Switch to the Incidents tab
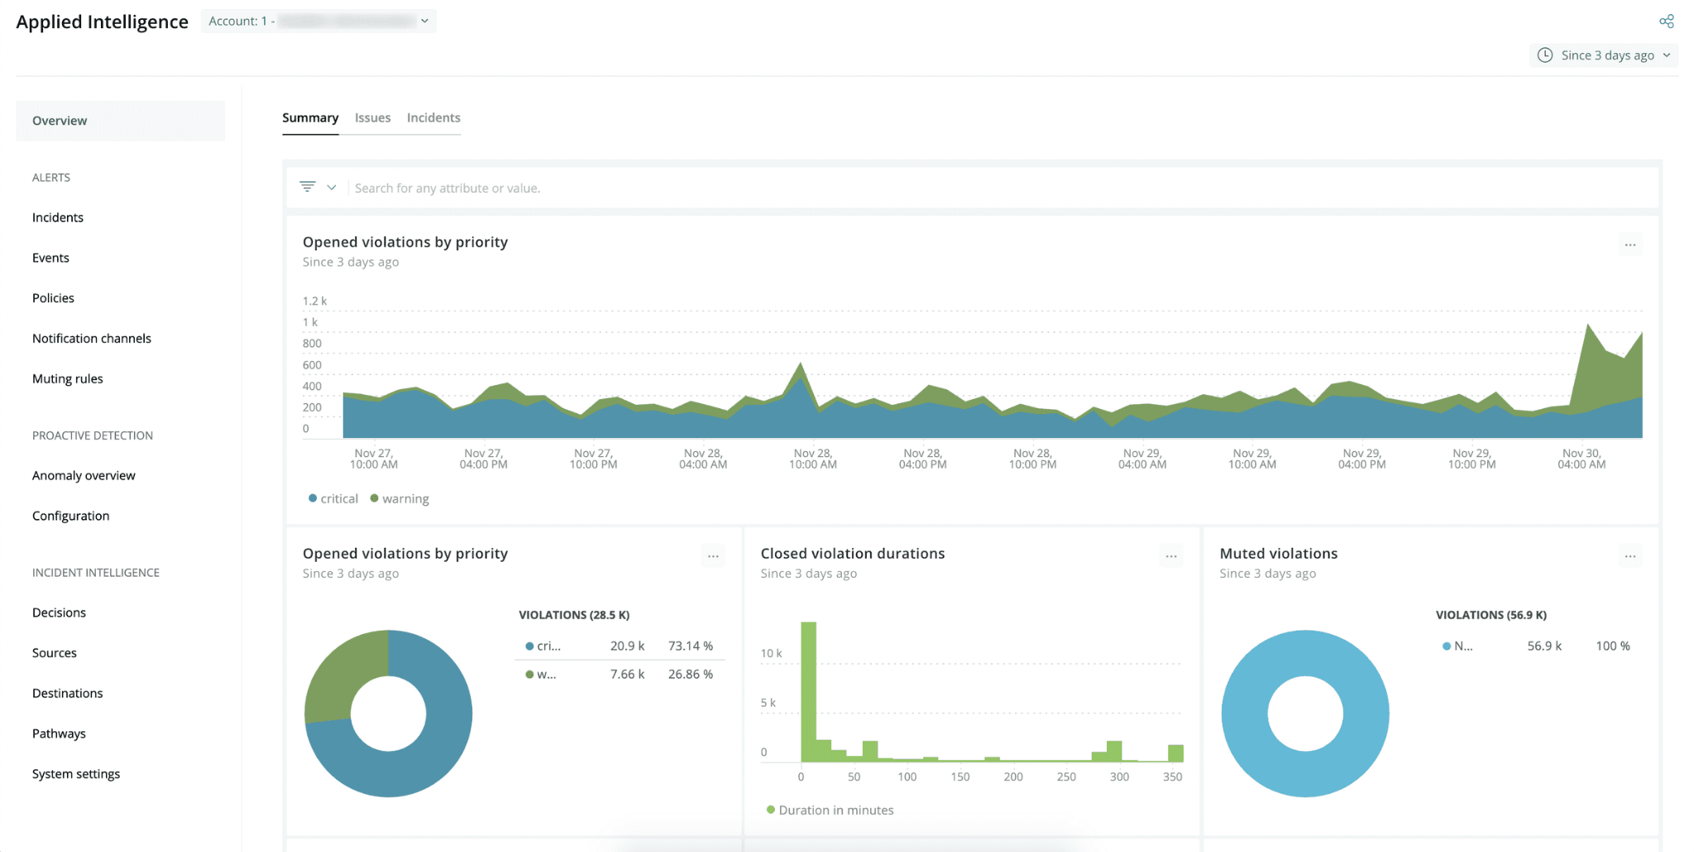Screen dimensions: 1694x852 (x=433, y=117)
